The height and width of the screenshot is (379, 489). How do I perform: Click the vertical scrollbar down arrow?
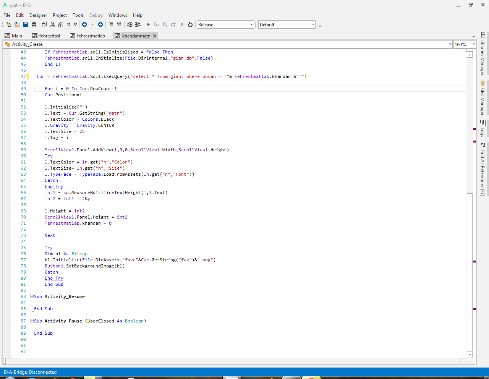click(470, 355)
